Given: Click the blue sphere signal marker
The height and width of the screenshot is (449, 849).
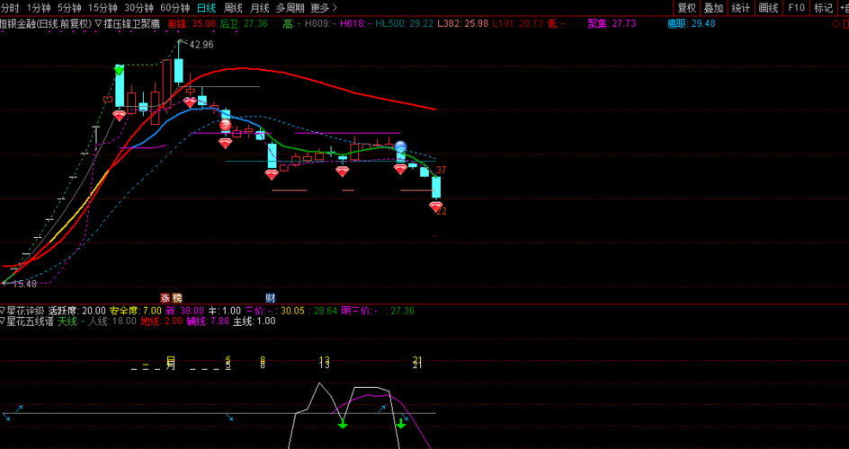Looking at the screenshot, I should click(x=401, y=146).
